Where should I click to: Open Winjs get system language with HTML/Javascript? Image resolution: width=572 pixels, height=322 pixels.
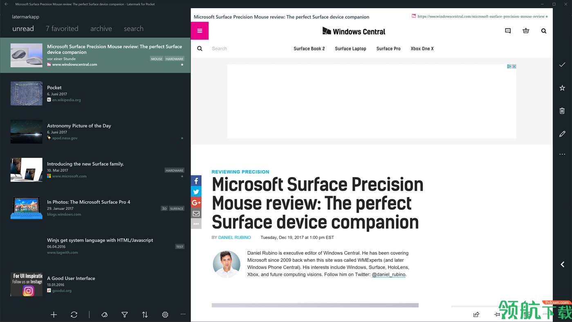[95, 246]
